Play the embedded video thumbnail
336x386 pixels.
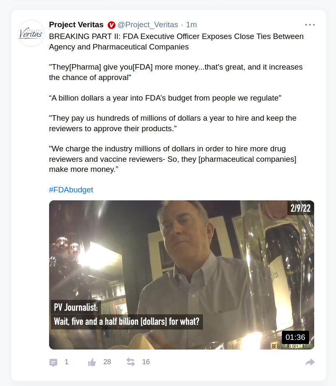(182, 275)
